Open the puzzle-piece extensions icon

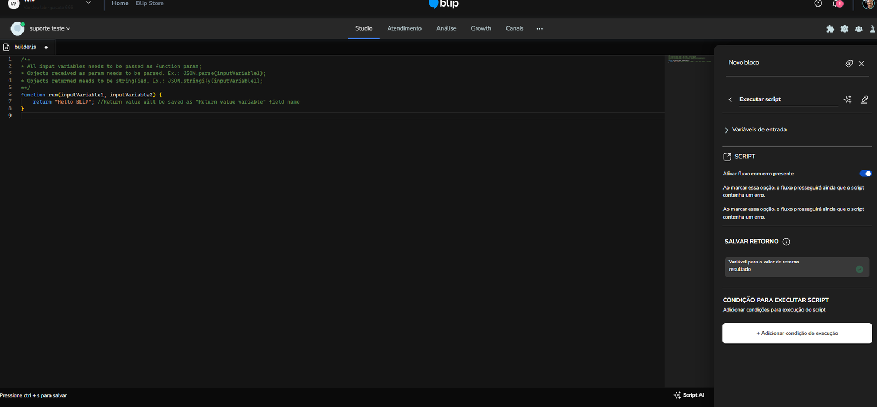click(830, 29)
